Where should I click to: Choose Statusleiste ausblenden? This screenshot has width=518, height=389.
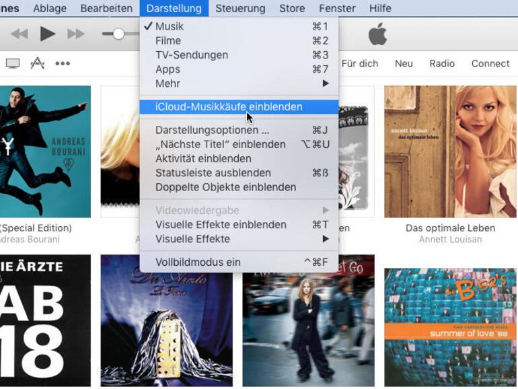click(x=239, y=173)
